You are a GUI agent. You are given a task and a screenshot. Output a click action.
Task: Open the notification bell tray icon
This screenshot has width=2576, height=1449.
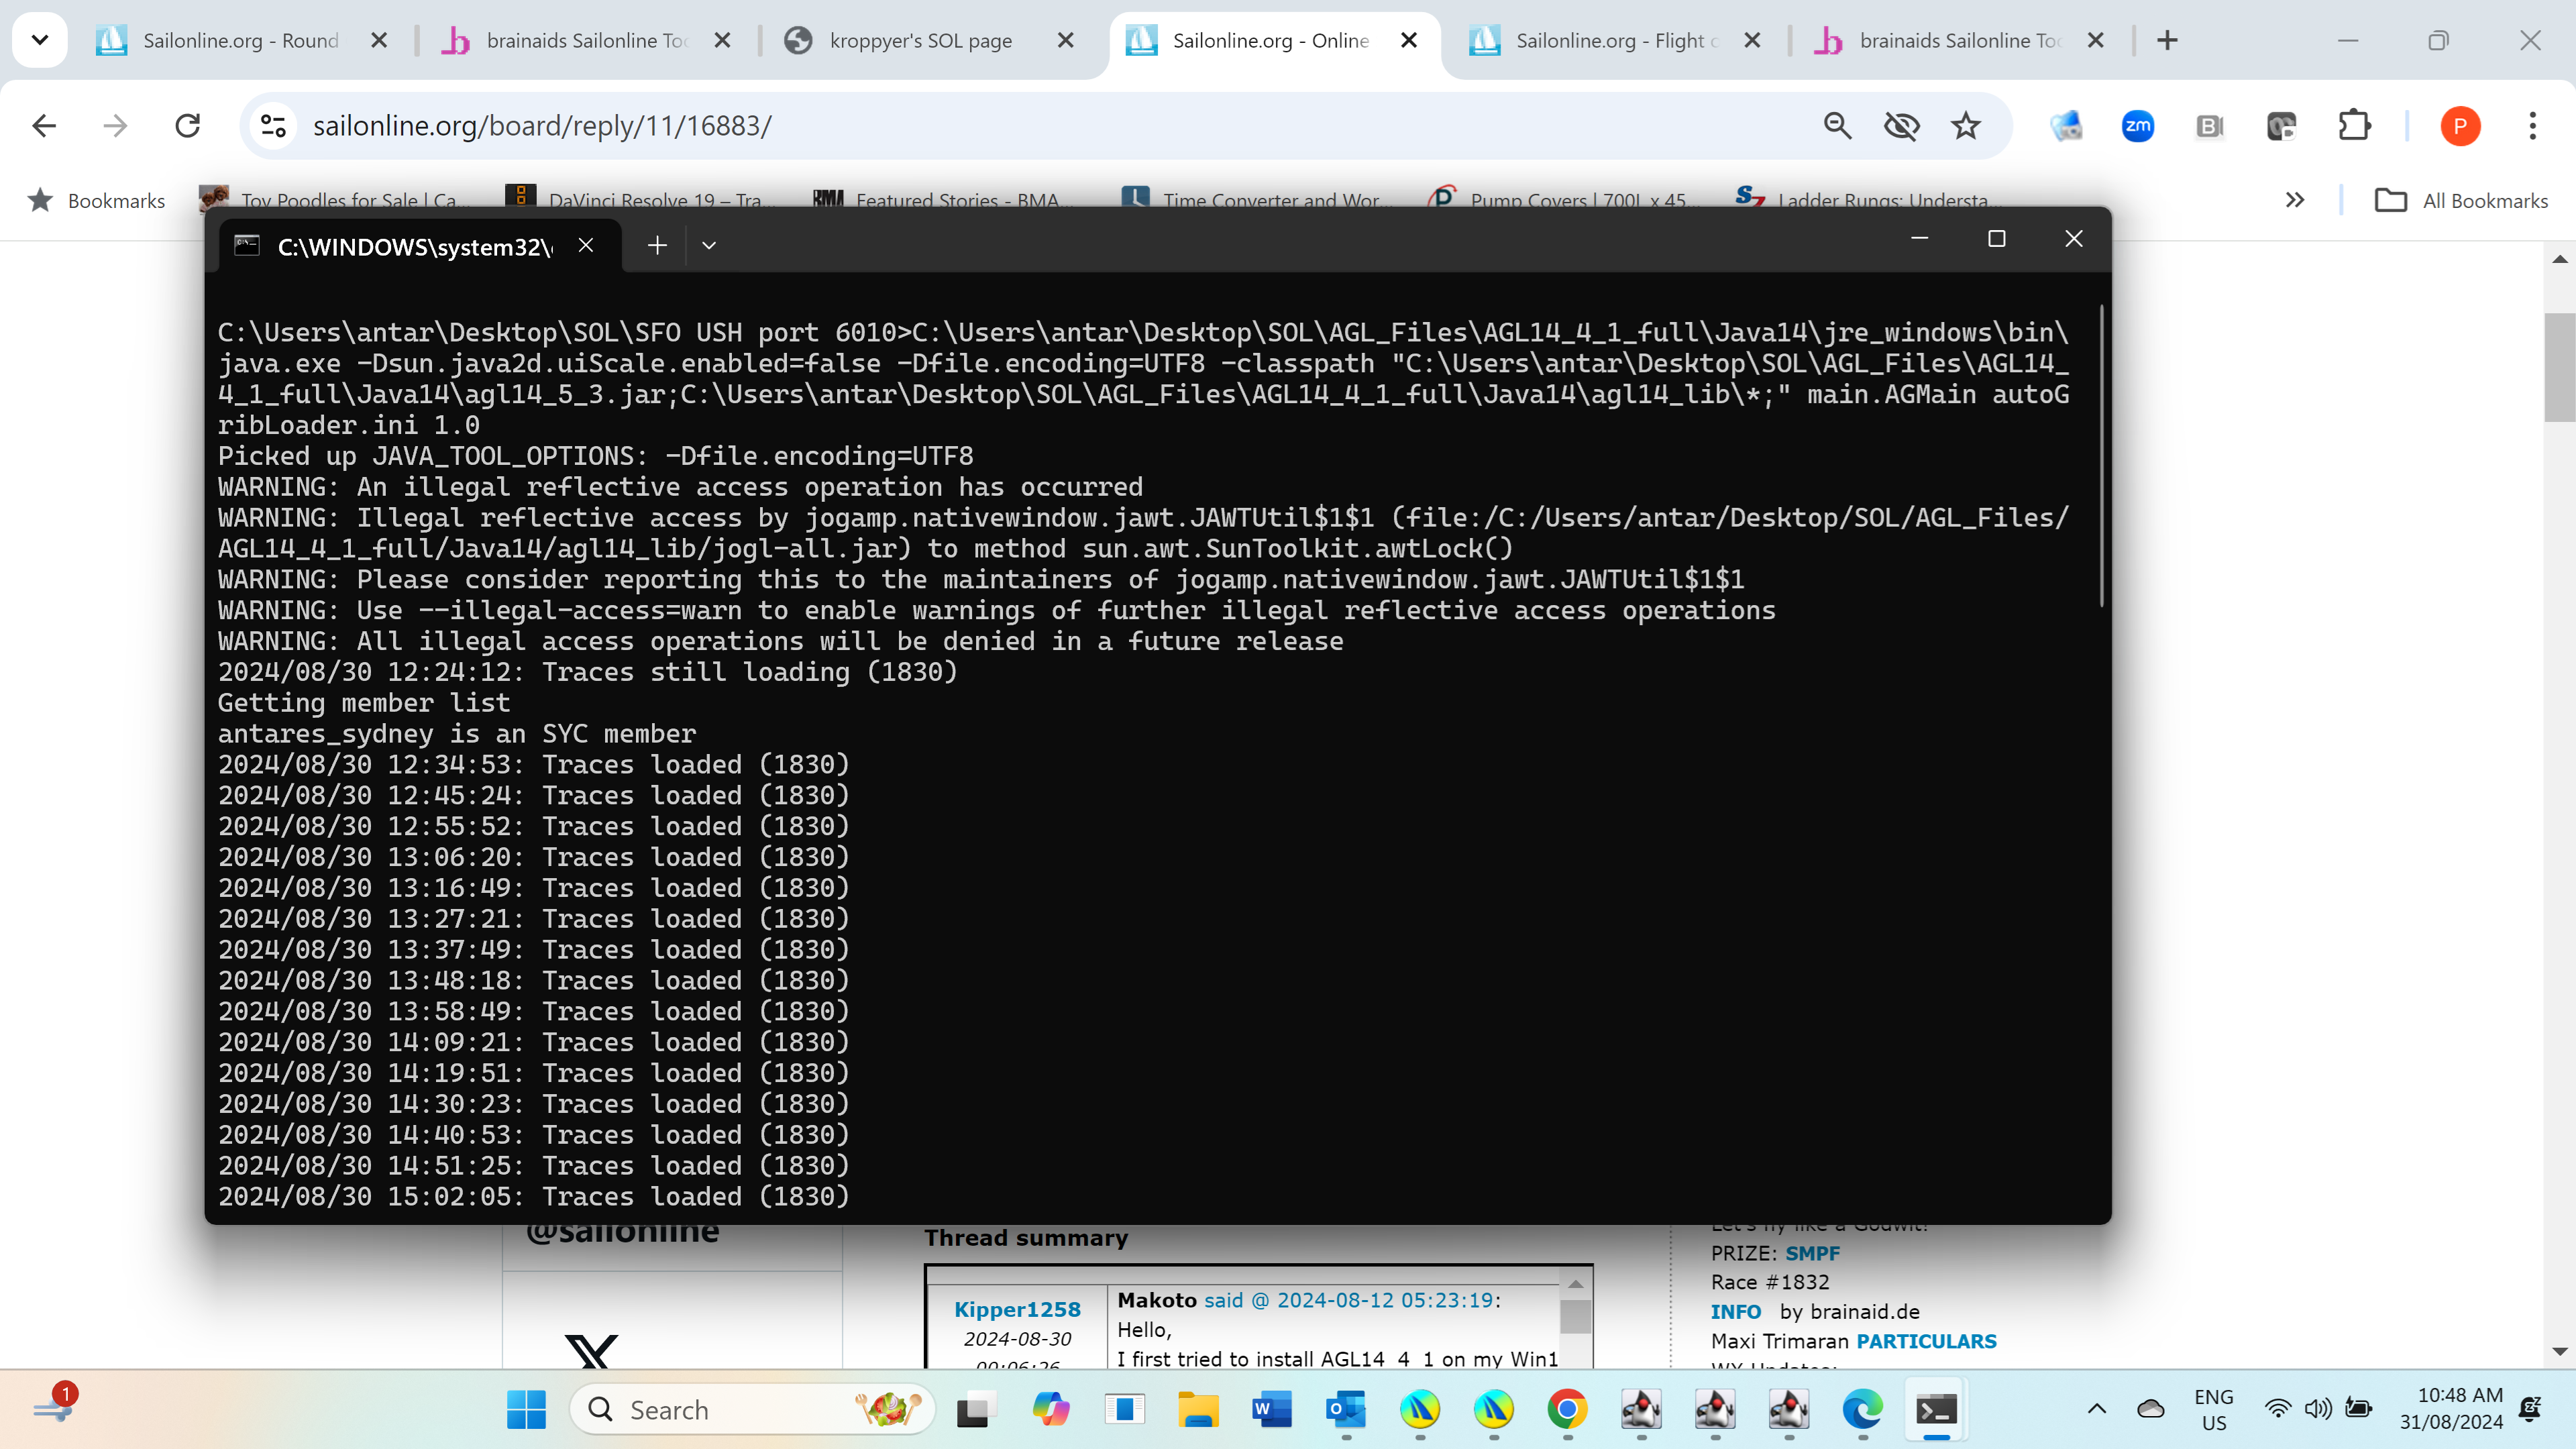(x=2531, y=1409)
